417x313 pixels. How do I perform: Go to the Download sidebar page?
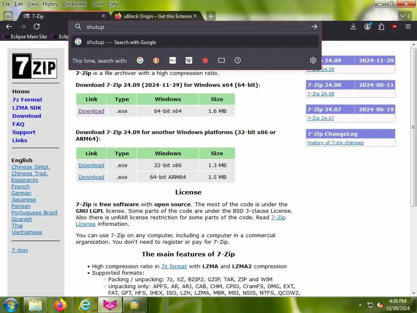tap(26, 116)
